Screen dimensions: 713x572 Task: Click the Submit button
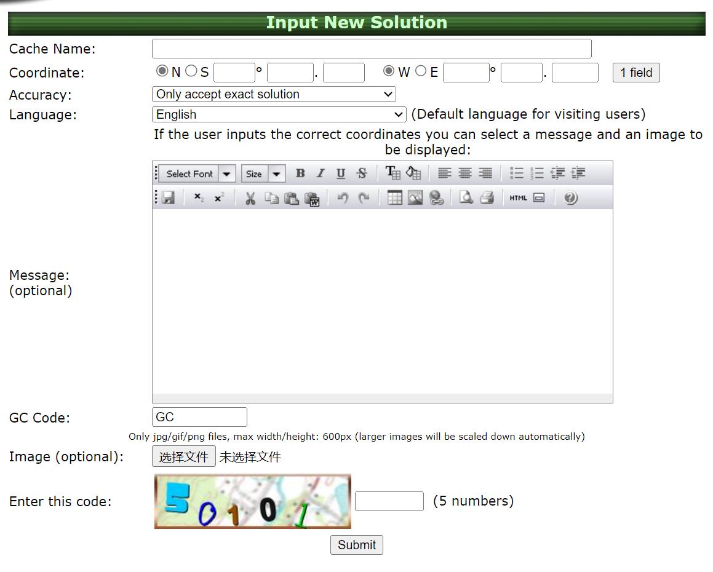[356, 545]
